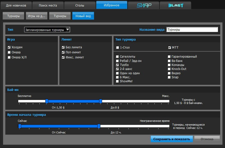Viewport: 225px width, 148px height.
Task: Open the SNAP logo tab
Action: coord(143,5)
